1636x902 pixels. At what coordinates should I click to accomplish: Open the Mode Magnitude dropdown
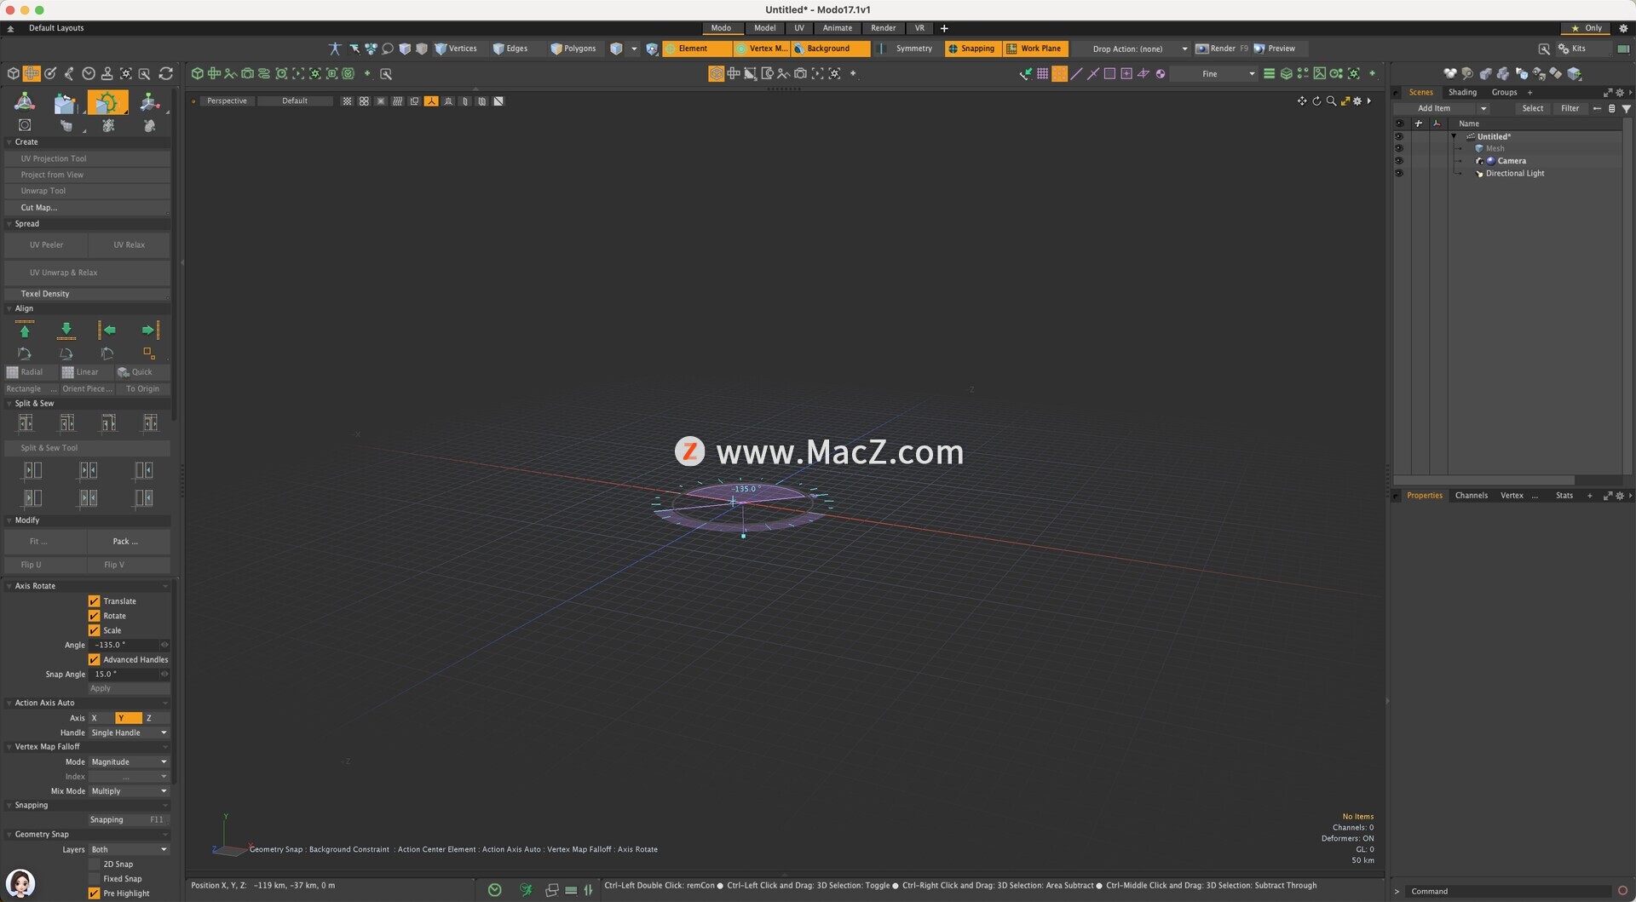(129, 762)
